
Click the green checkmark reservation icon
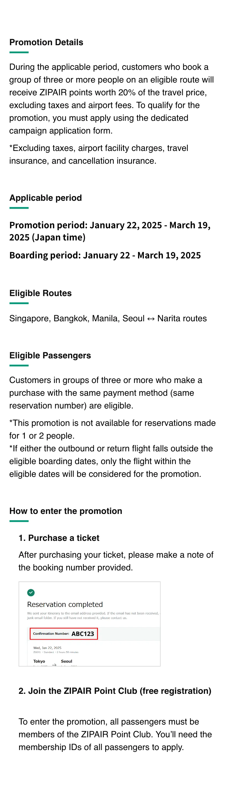[x=31, y=592]
